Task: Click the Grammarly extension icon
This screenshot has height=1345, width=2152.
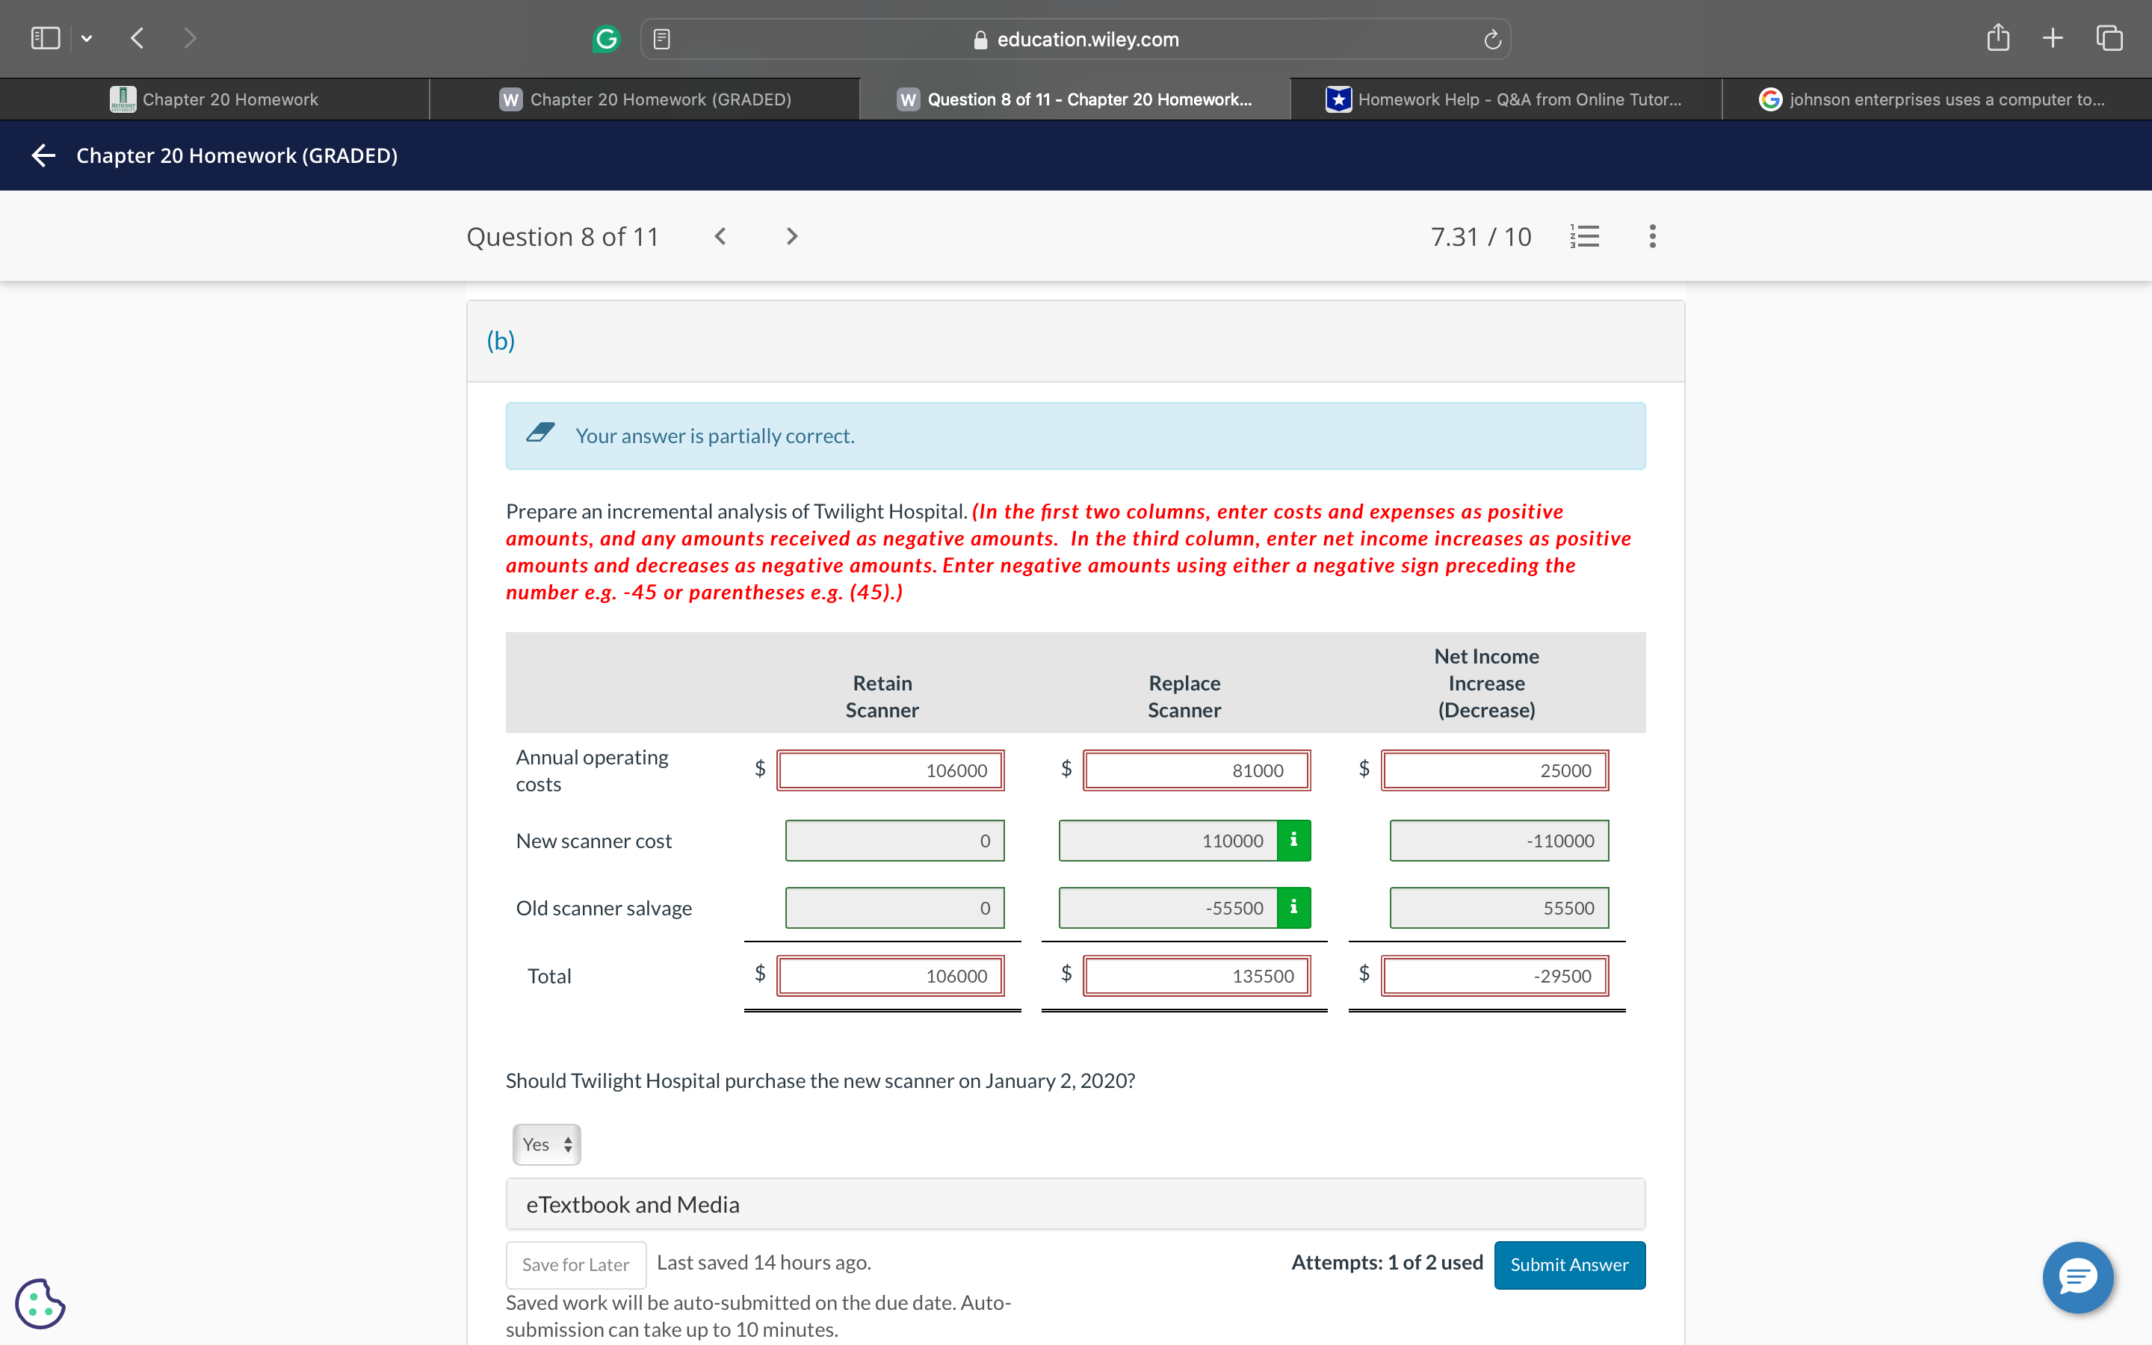Action: click(605, 39)
